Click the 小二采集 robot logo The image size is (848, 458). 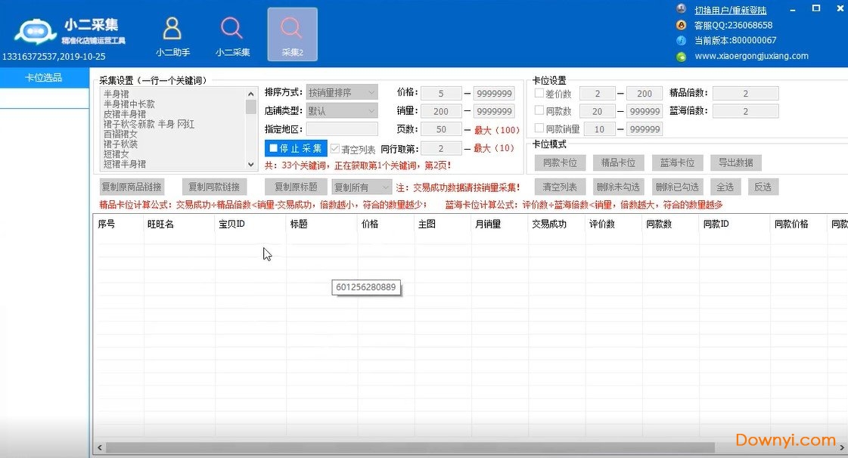click(34, 32)
